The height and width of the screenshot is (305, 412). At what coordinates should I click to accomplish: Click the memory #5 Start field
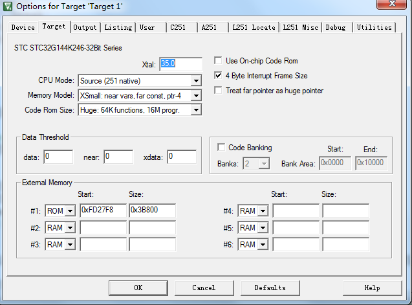pyautogui.click(x=296, y=227)
